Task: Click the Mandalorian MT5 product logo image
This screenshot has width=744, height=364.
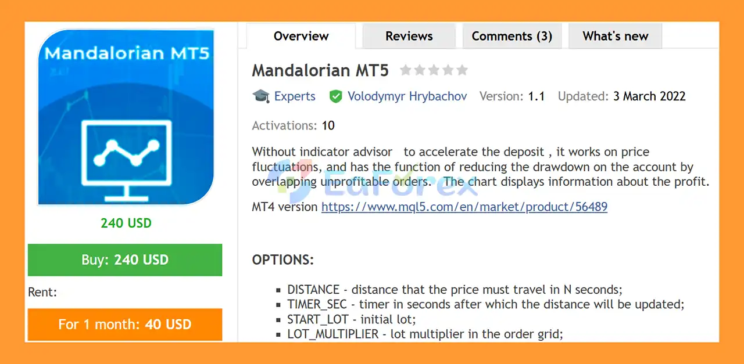Action: tap(126, 116)
